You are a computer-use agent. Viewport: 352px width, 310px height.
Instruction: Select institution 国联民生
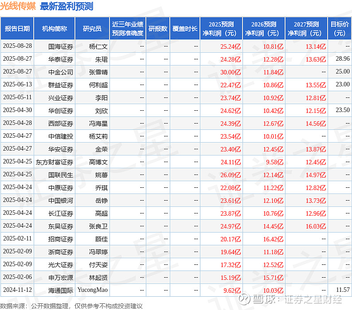[61, 175]
